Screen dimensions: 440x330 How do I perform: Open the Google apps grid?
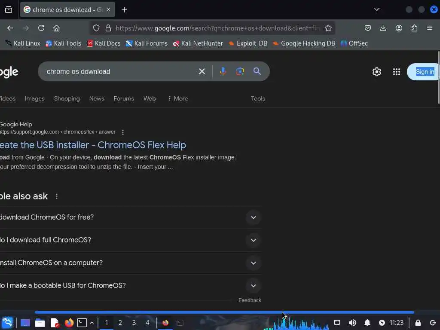[397, 72]
